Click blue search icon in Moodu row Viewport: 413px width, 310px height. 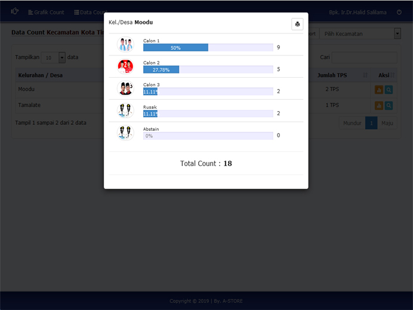389,90
